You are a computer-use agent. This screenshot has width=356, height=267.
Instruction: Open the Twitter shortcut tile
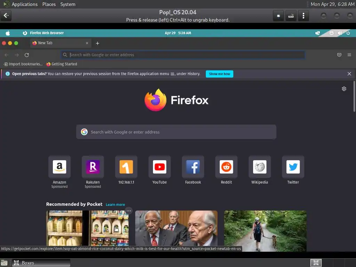(x=293, y=167)
